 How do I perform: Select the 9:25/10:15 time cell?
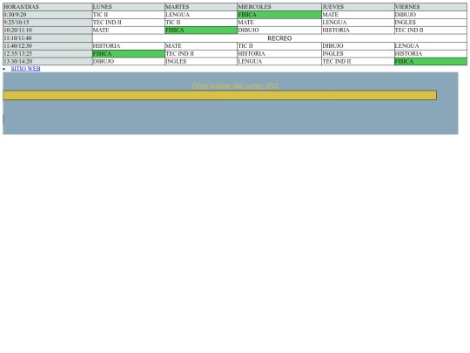pyautogui.click(x=48, y=23)
